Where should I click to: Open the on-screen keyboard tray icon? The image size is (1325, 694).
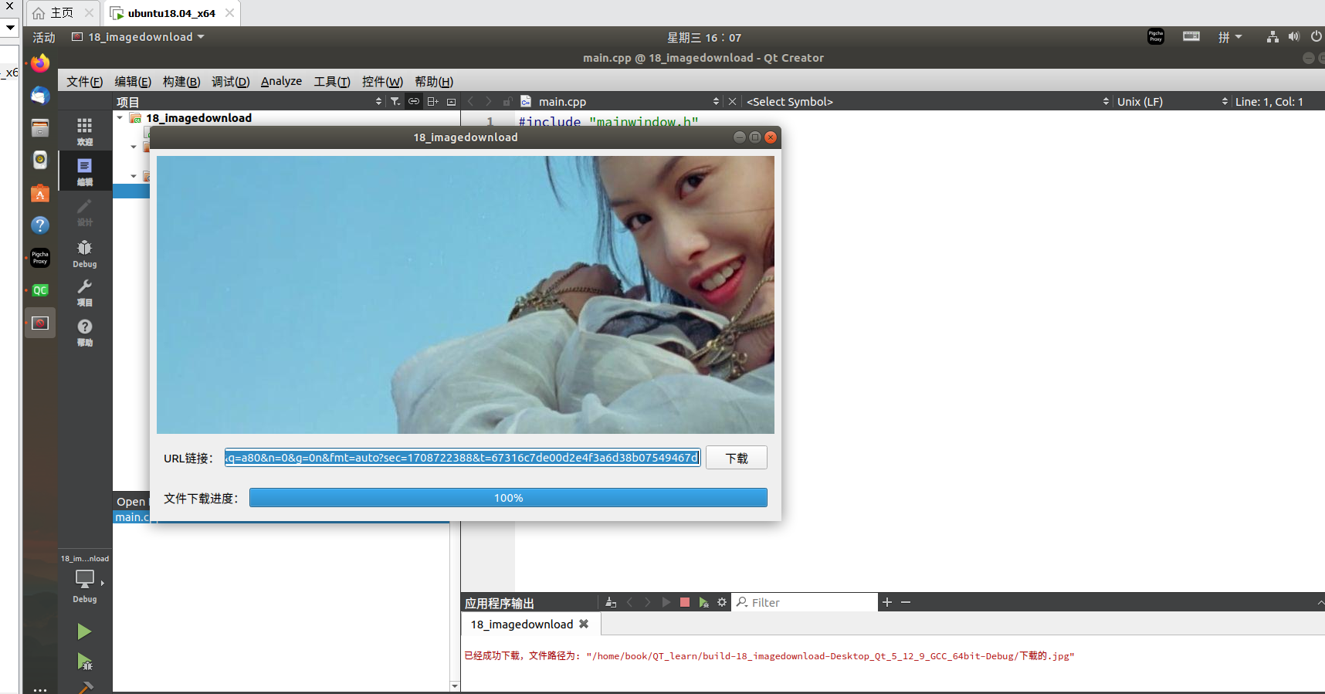click(x=1191, y=36)
